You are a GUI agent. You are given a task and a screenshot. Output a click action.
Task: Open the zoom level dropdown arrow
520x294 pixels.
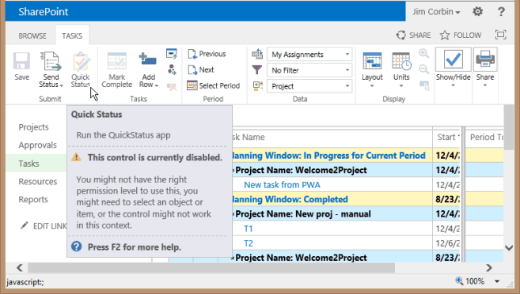tap(497, 281)
